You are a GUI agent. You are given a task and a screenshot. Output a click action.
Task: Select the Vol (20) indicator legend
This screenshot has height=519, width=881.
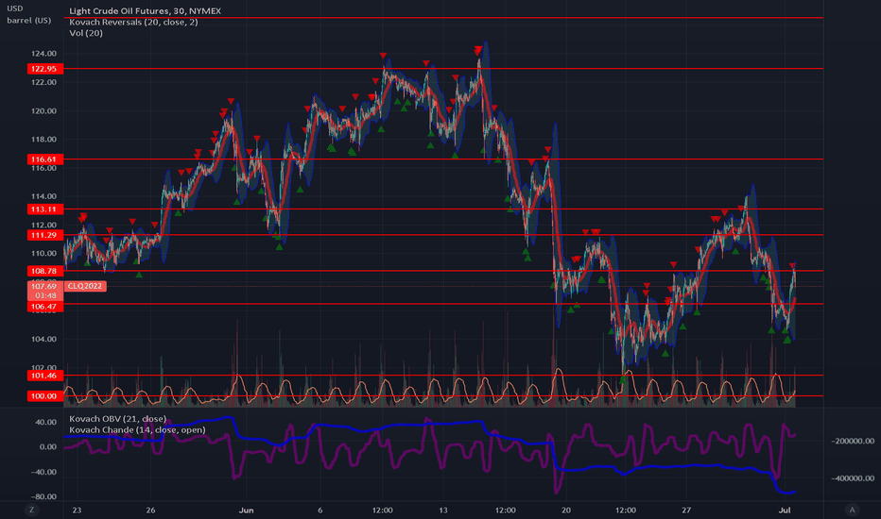[86, 33]
